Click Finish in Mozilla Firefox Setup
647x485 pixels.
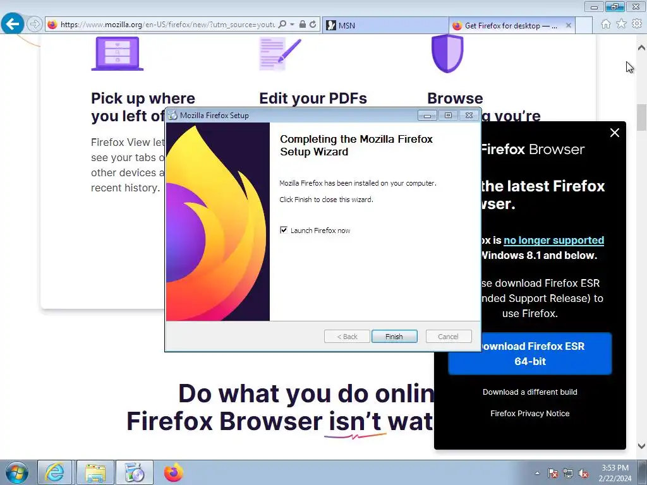[x=394, y=337]
